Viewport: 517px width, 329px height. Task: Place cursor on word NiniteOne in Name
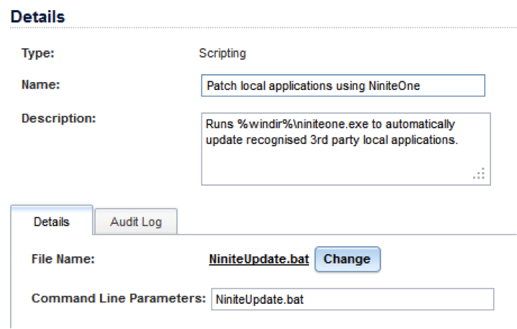coord(395,86)
